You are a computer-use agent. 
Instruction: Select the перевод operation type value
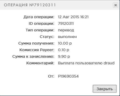(x=66, y=30)
